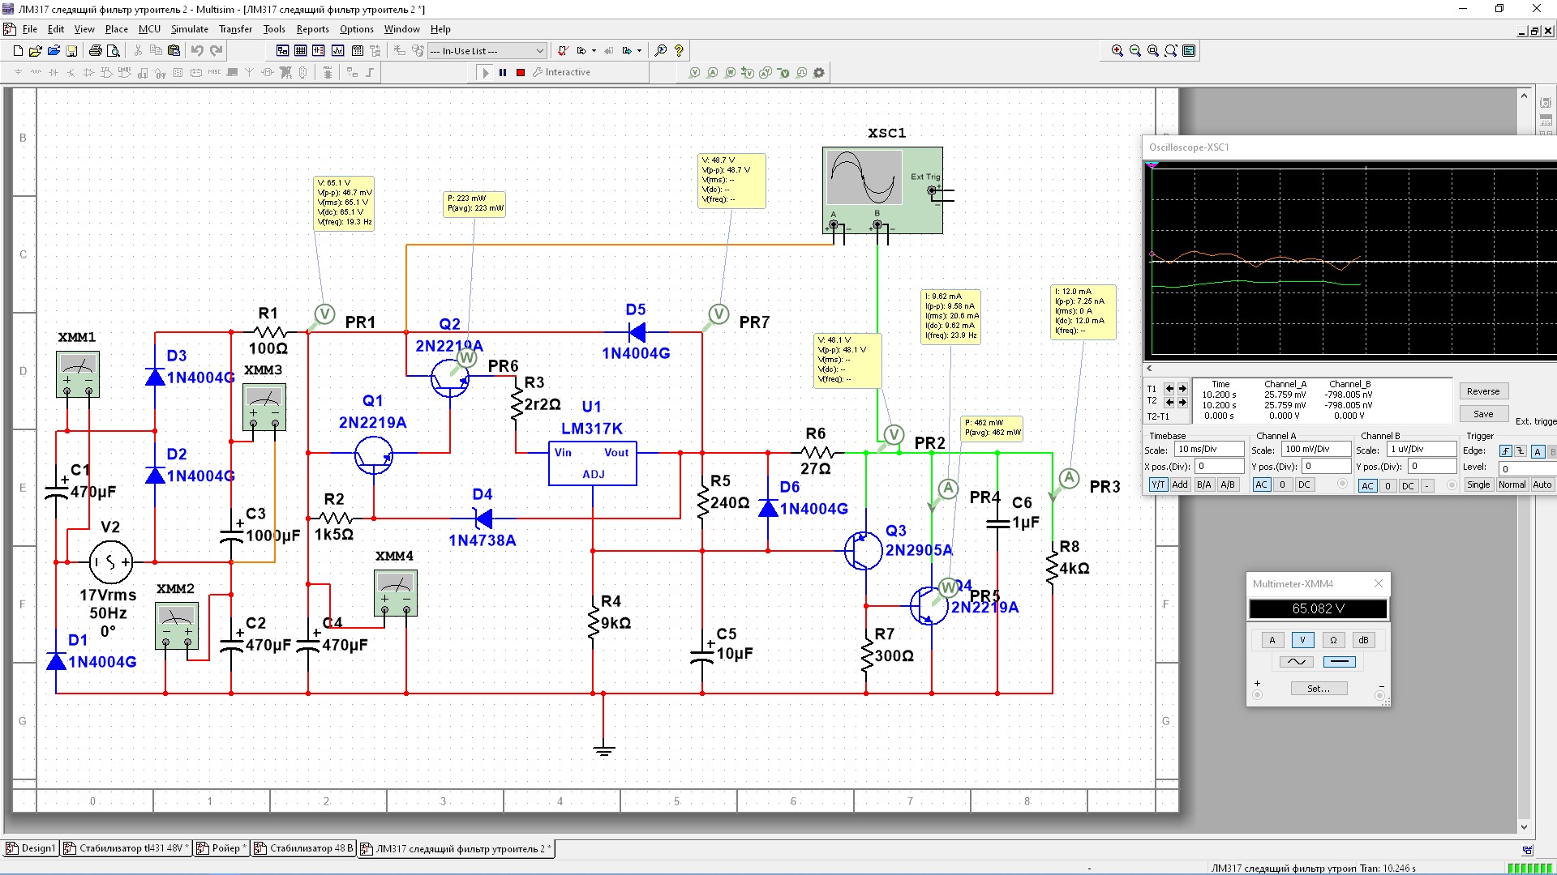
Task: Open the probe settings gear icon
Action: coord(819,73)
